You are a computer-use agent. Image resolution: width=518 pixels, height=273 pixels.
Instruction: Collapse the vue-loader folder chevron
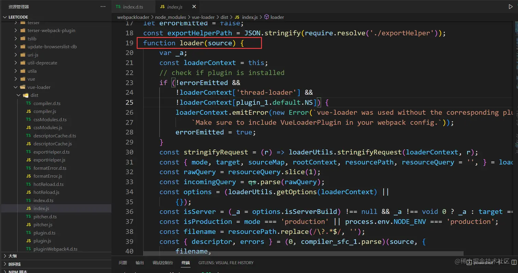pos(16,87)
